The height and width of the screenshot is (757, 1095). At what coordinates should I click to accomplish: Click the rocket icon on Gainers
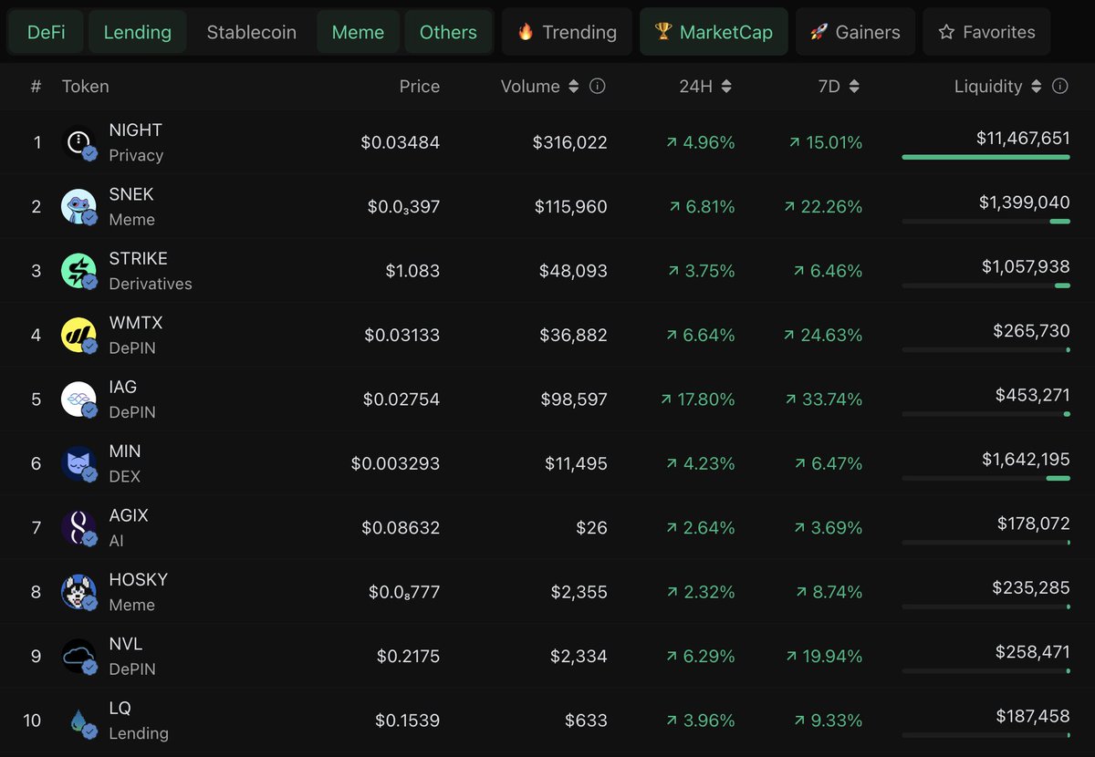coord(819,32)
